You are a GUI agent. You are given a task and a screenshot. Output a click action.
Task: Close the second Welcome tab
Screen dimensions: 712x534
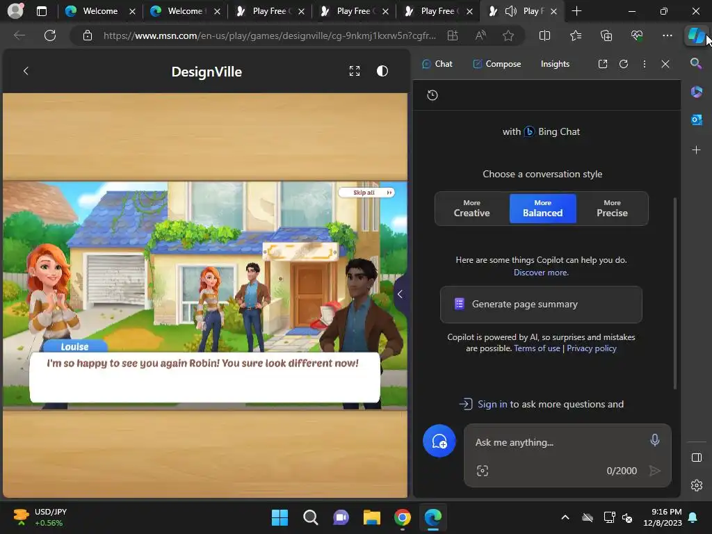click(x=217, y=11)
